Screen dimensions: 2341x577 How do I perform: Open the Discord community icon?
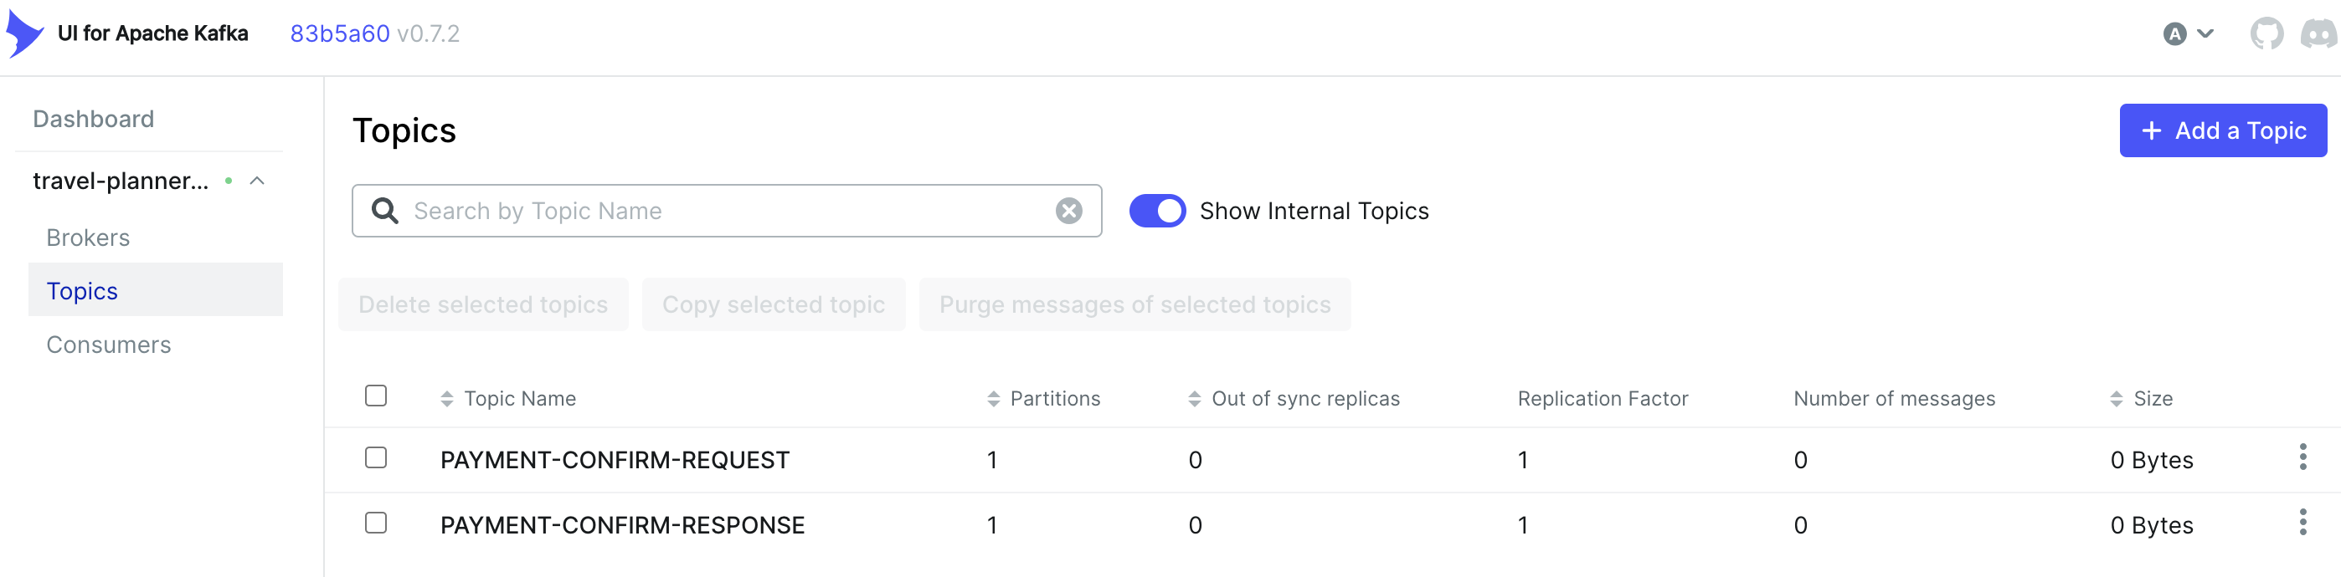[2318, 34]
